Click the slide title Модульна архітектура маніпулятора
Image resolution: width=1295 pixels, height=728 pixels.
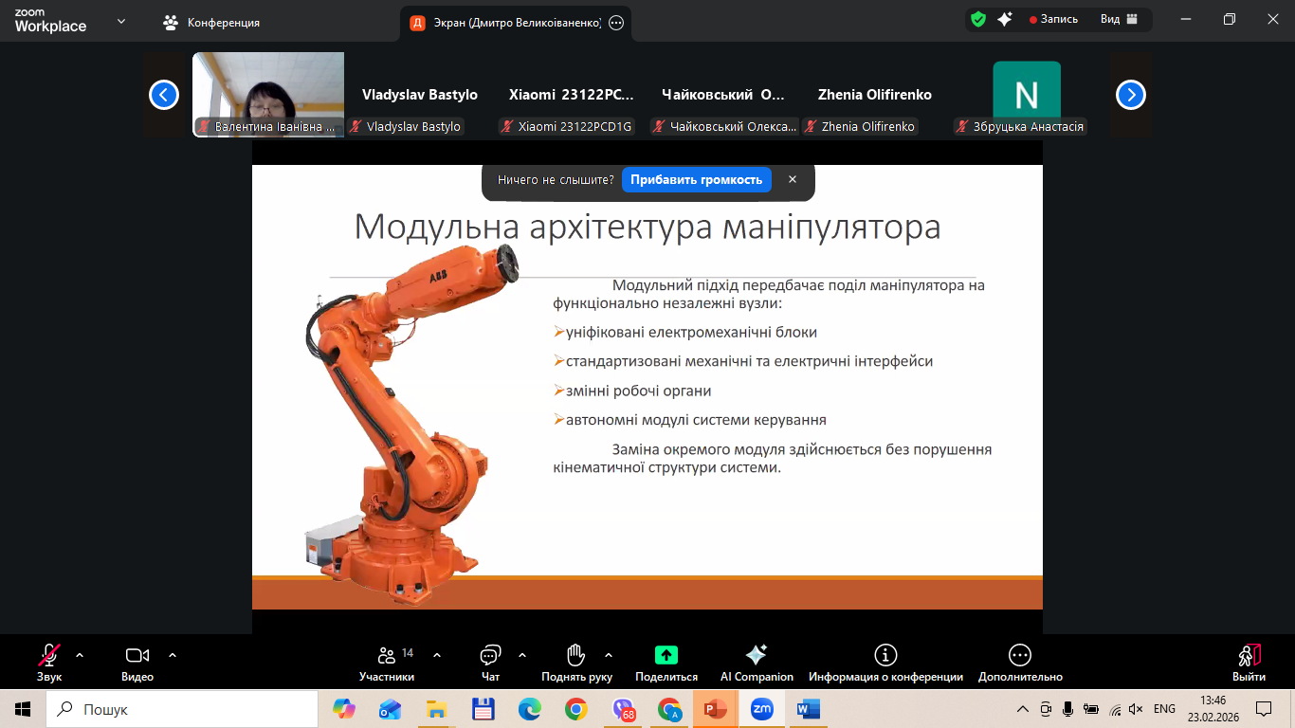coord(647,227)
